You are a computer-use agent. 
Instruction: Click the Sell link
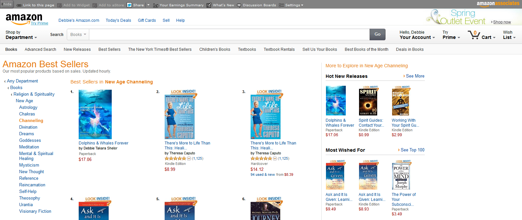click(x=166, y=20)
